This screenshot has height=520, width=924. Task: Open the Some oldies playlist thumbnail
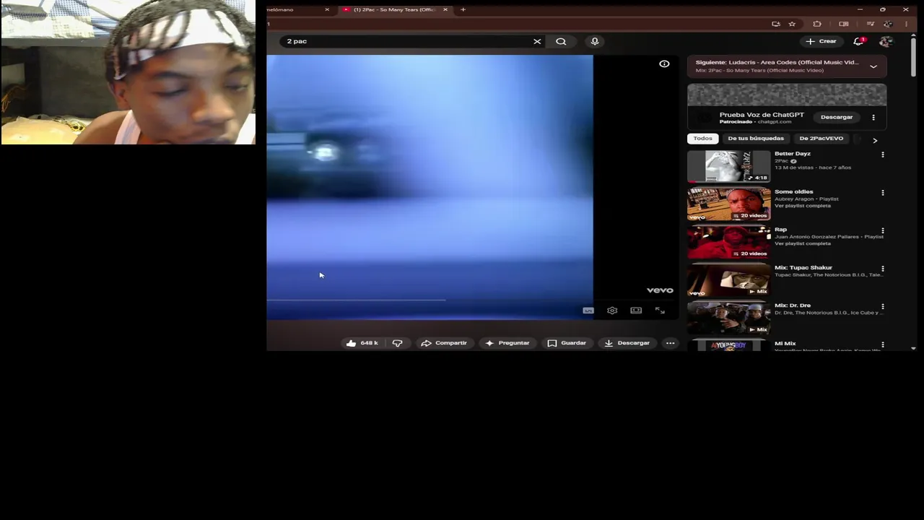click(x=729, y=204)
